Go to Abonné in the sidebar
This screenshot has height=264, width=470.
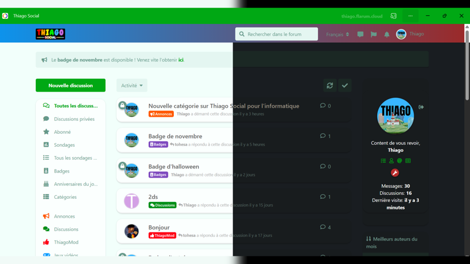pos(62,132)
